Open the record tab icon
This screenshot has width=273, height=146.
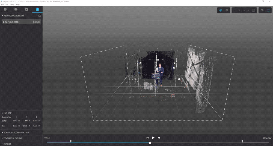coord(26,9)
